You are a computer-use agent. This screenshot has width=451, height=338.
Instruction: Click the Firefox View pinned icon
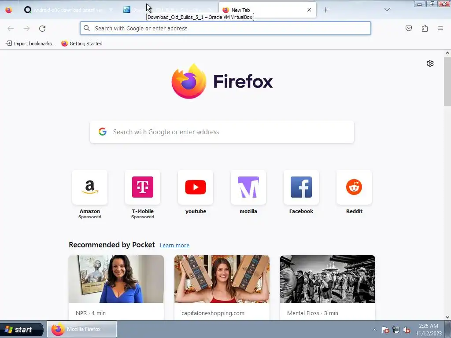click(x=9, y=10)
